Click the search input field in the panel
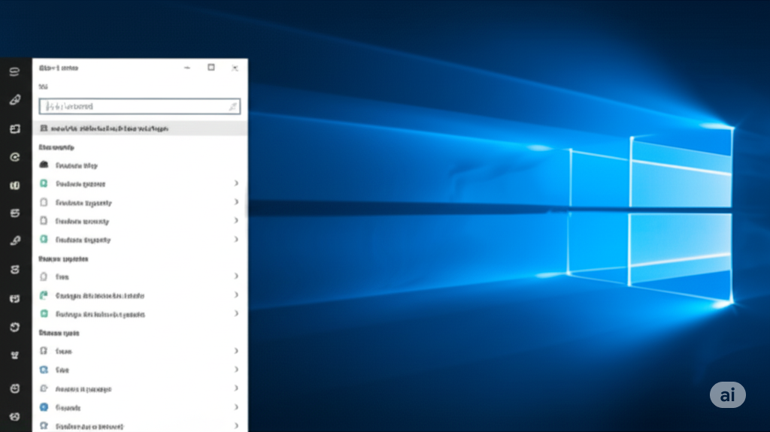Image resolution: width=770 pixels, height=432 pixels. (139, 106)
